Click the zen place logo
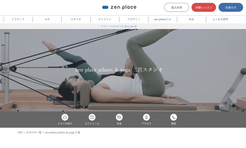This screenshot has width=246, height=148. [119, 7]
